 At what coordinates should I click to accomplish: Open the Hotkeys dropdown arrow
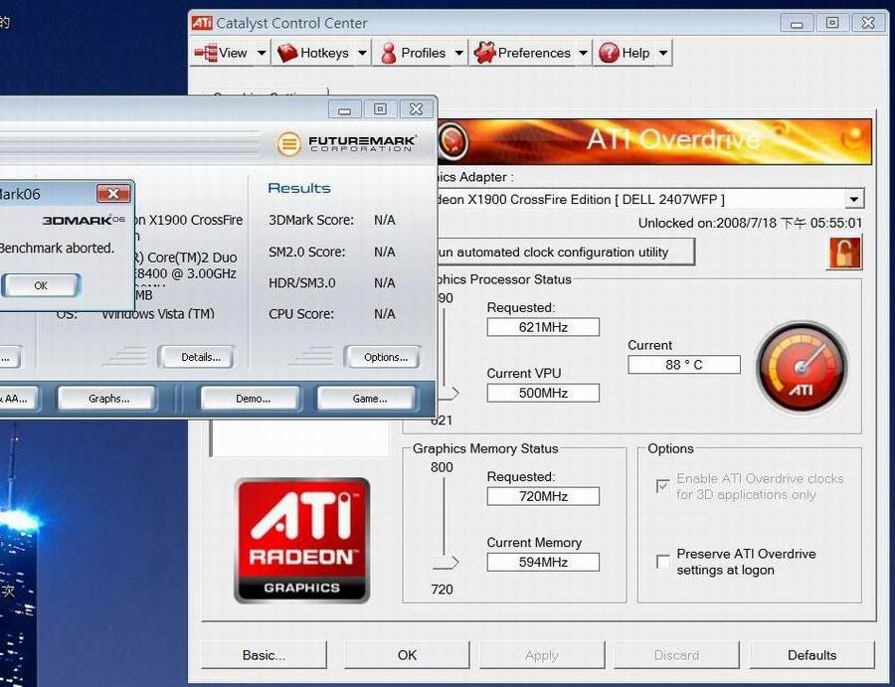pos(362,53)
